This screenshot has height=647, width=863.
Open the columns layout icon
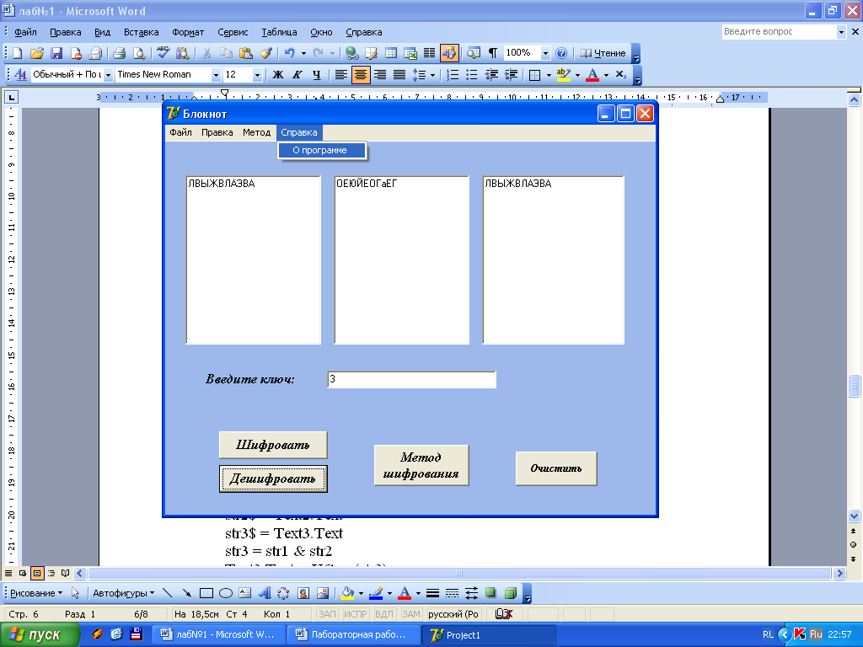[x=429, y=53]
